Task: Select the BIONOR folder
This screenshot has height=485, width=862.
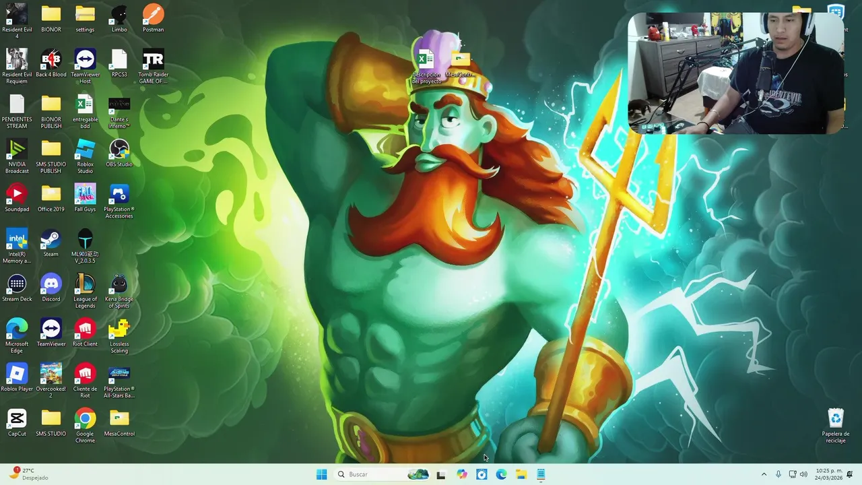Action: pos(51,18)
